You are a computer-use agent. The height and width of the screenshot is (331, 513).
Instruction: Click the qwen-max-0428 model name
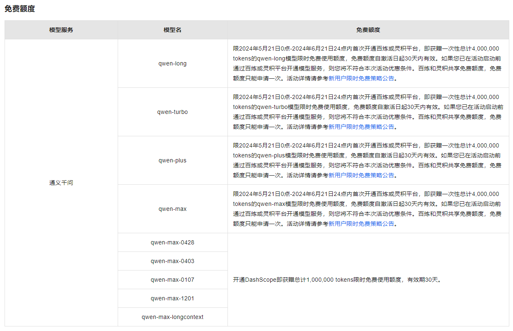(x=172, y=242)
